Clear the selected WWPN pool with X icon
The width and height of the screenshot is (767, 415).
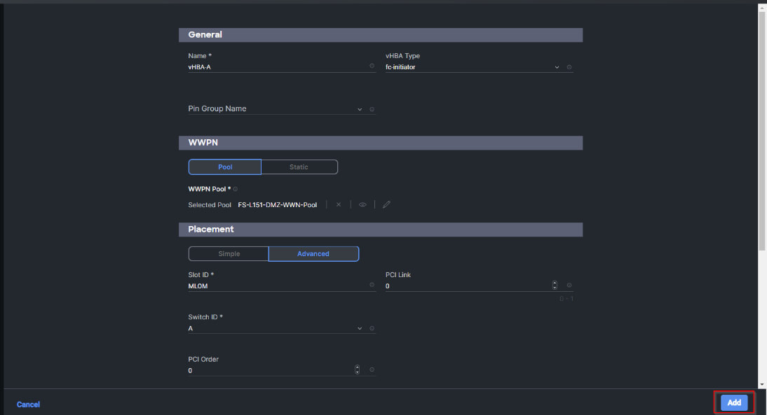[x=338, y=204]
